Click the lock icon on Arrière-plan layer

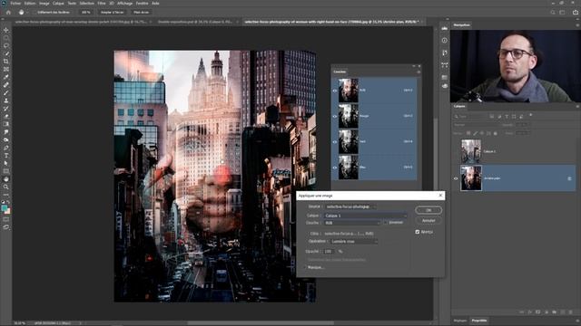tap(569, 178)
